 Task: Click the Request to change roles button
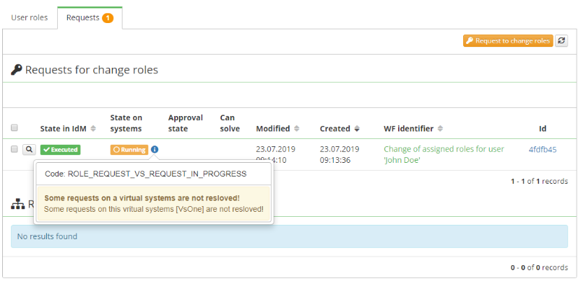[x=509, y=41]
